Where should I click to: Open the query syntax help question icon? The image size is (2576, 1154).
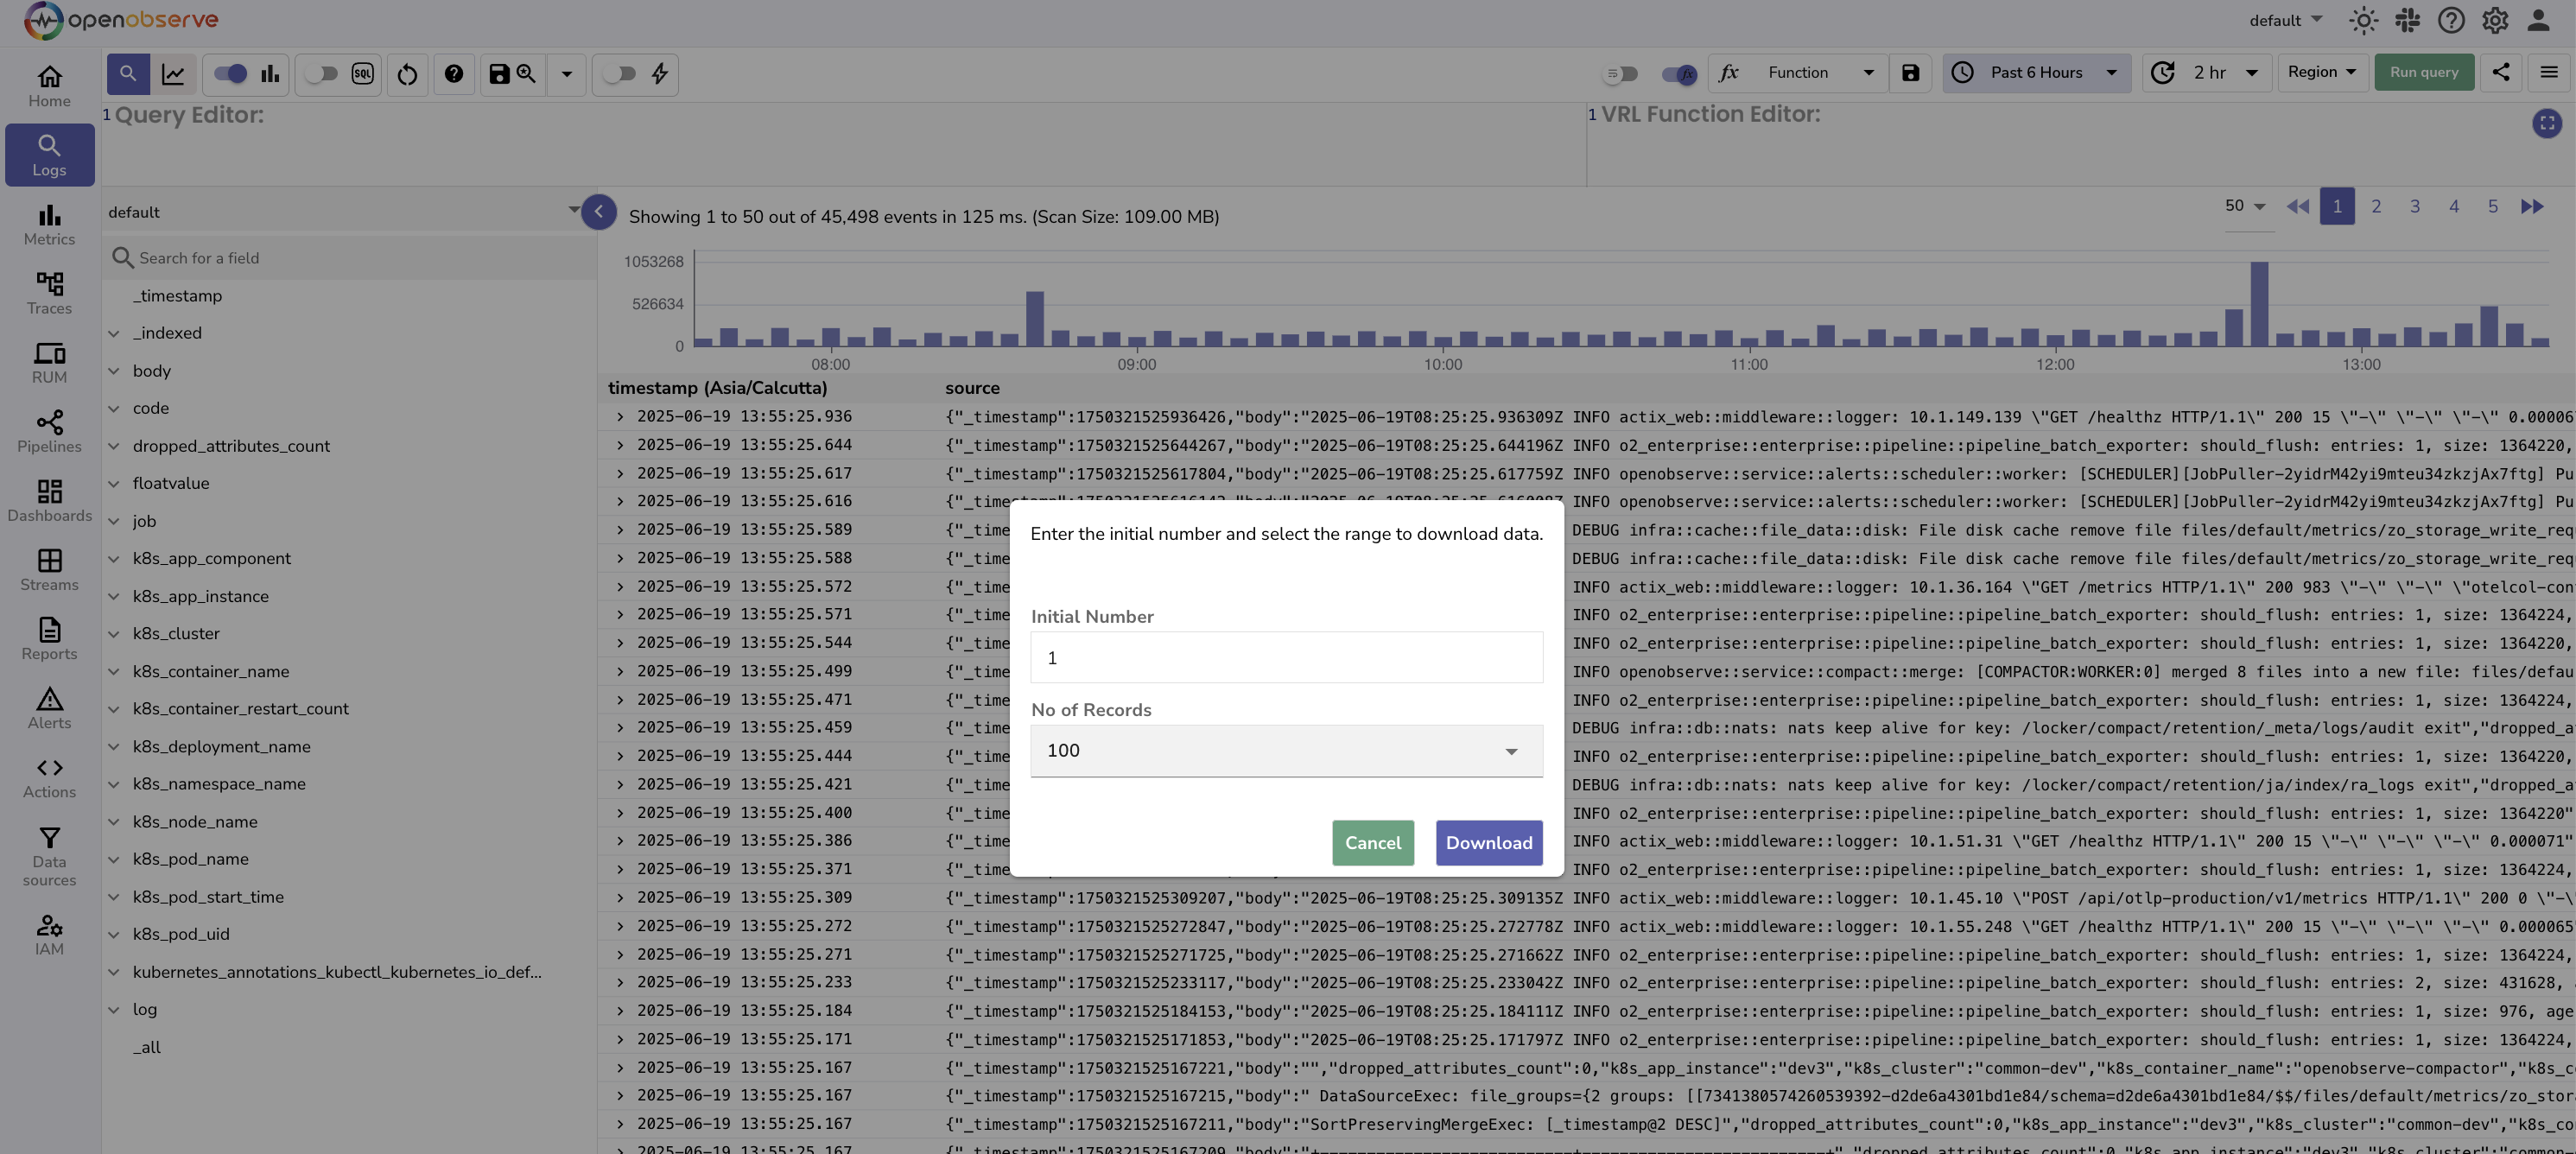(x=453, y=73)
